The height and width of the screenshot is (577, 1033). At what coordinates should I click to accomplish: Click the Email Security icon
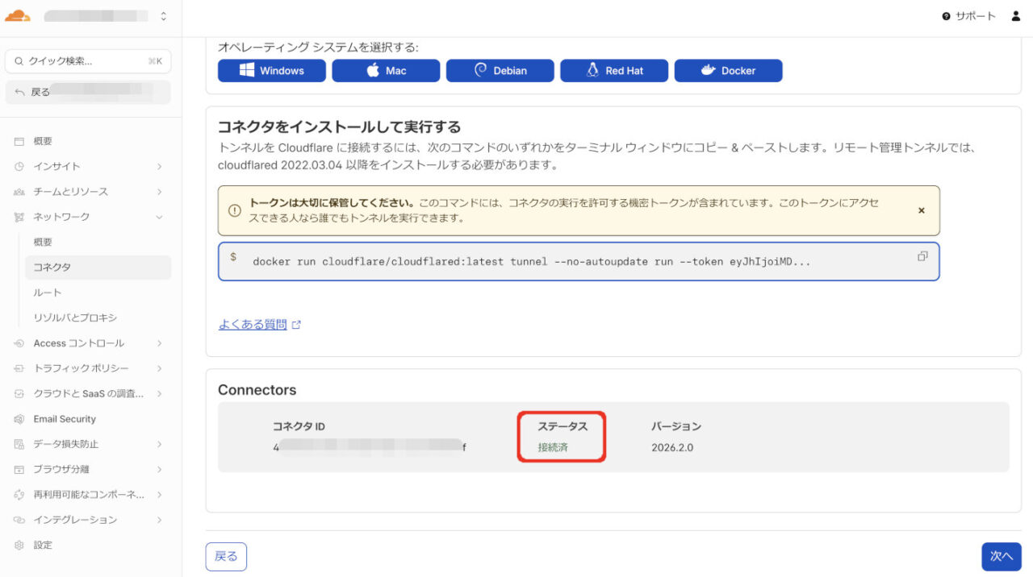[x=19, y=419]
